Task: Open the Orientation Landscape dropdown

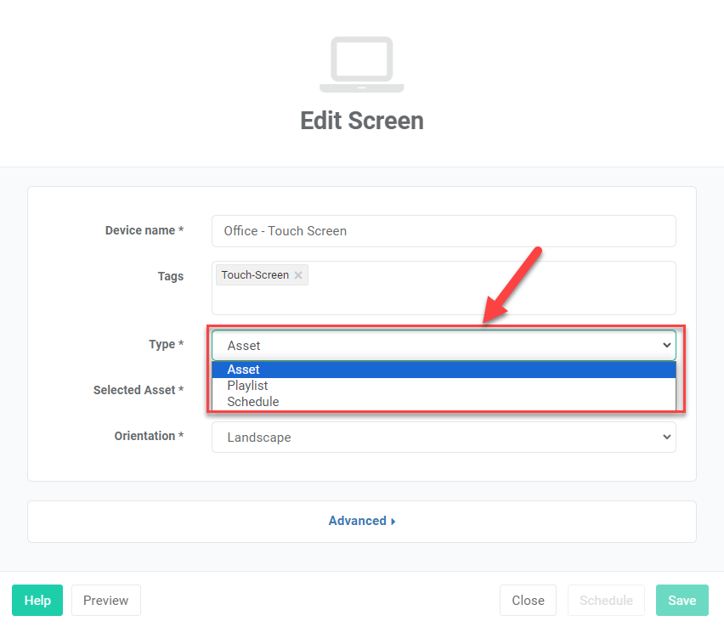Action: click(444, 438)
